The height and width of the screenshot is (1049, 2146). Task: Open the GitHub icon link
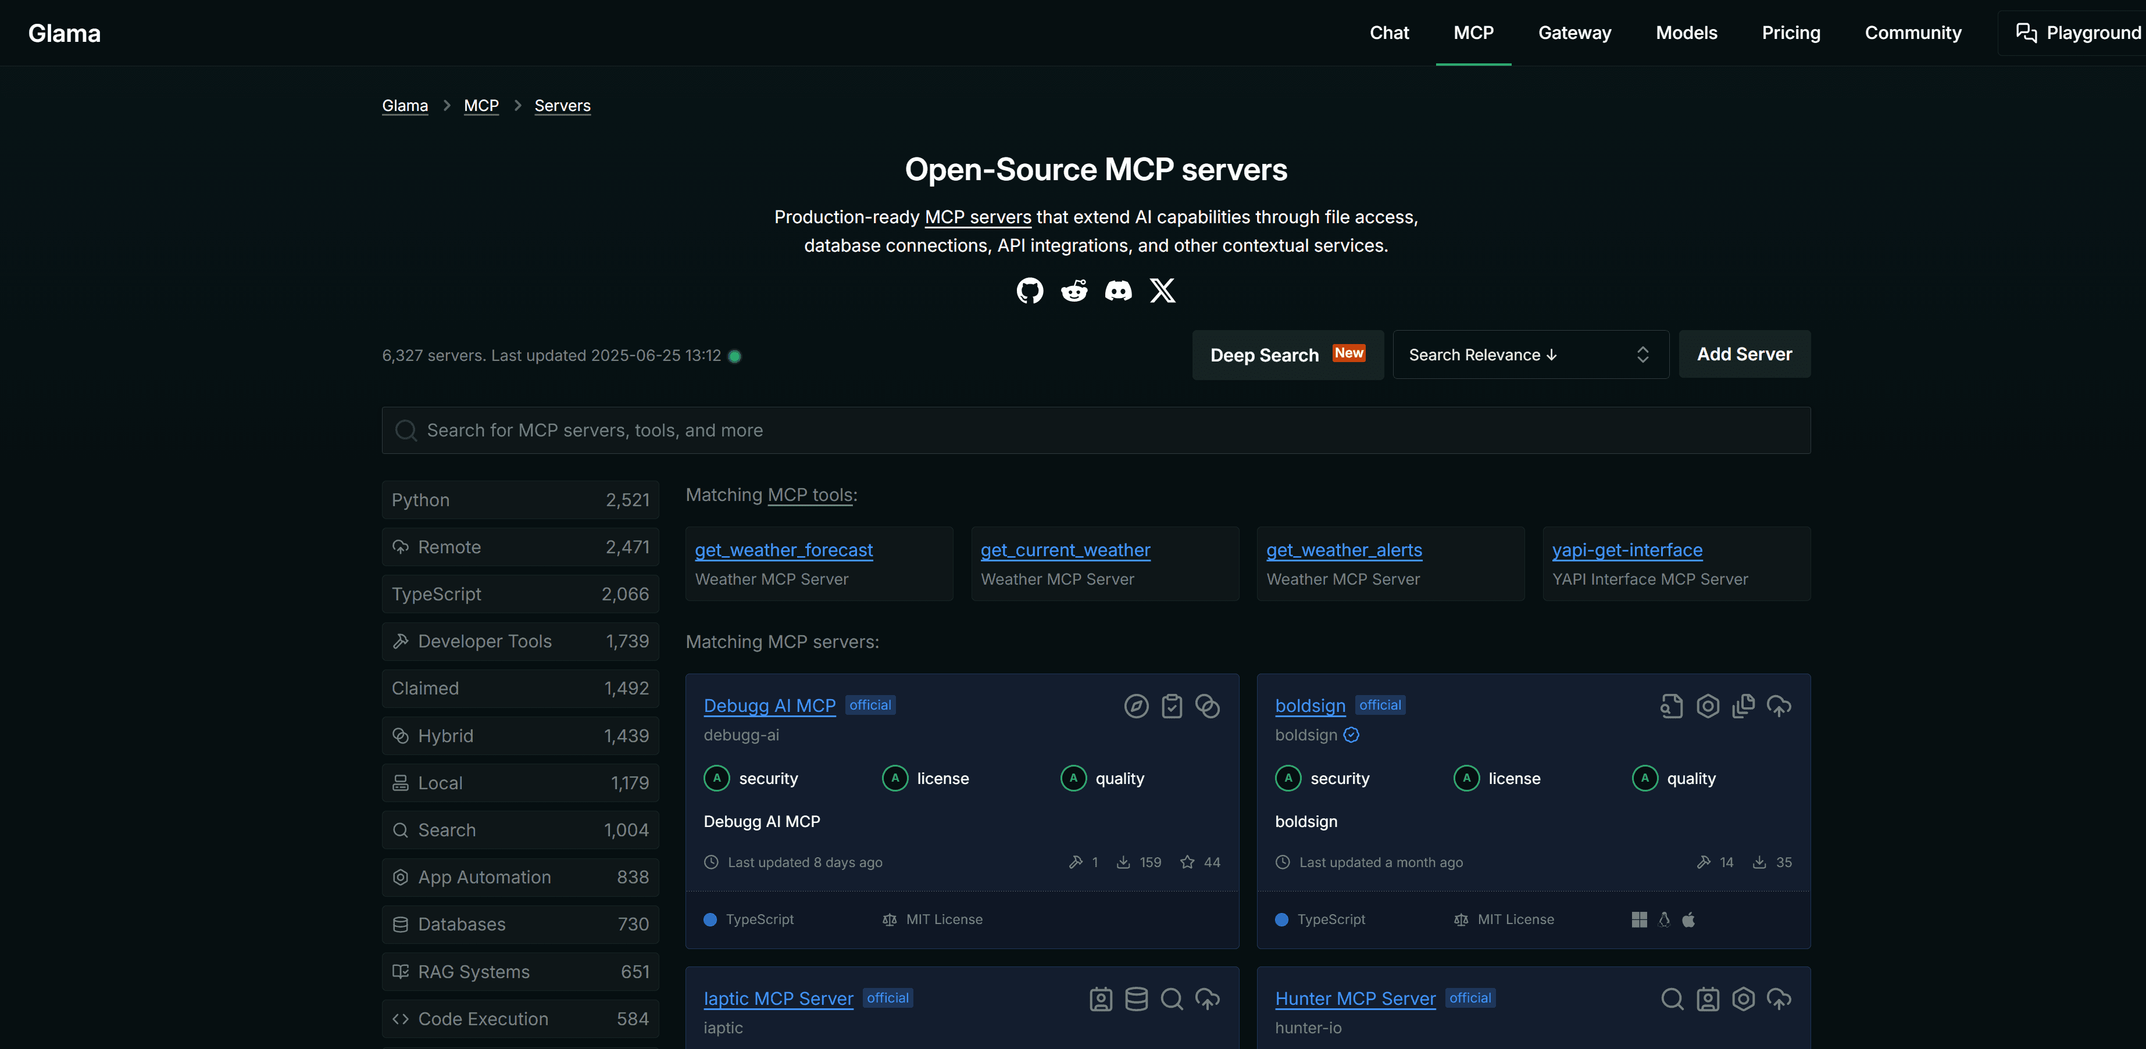[x=1030, y=291]
